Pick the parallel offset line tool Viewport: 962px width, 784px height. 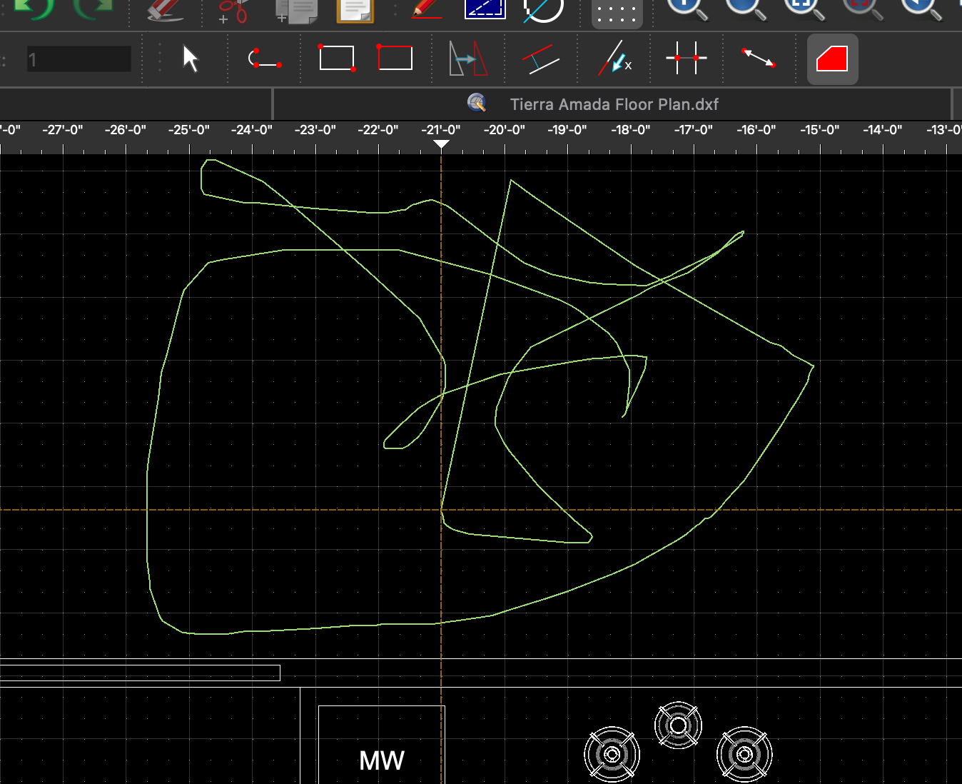pos(540,59)
